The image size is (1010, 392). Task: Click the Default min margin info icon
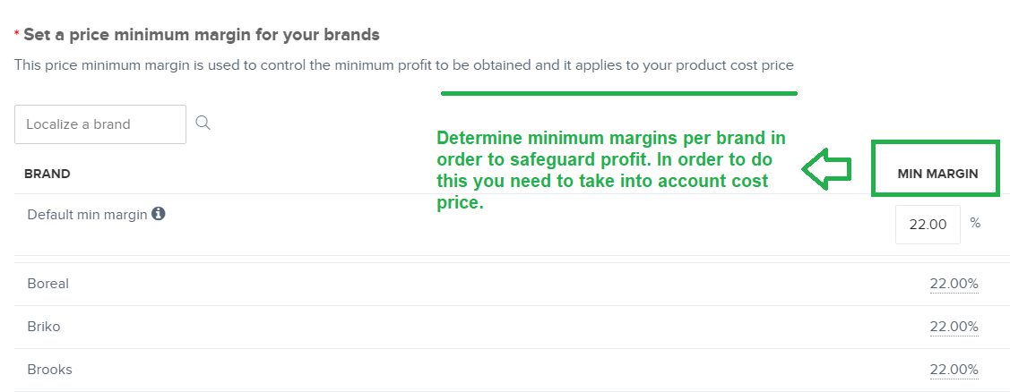click(159, 214)
